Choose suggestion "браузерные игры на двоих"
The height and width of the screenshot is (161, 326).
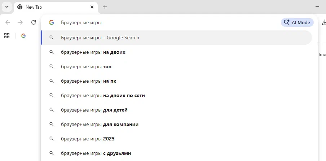93,52
